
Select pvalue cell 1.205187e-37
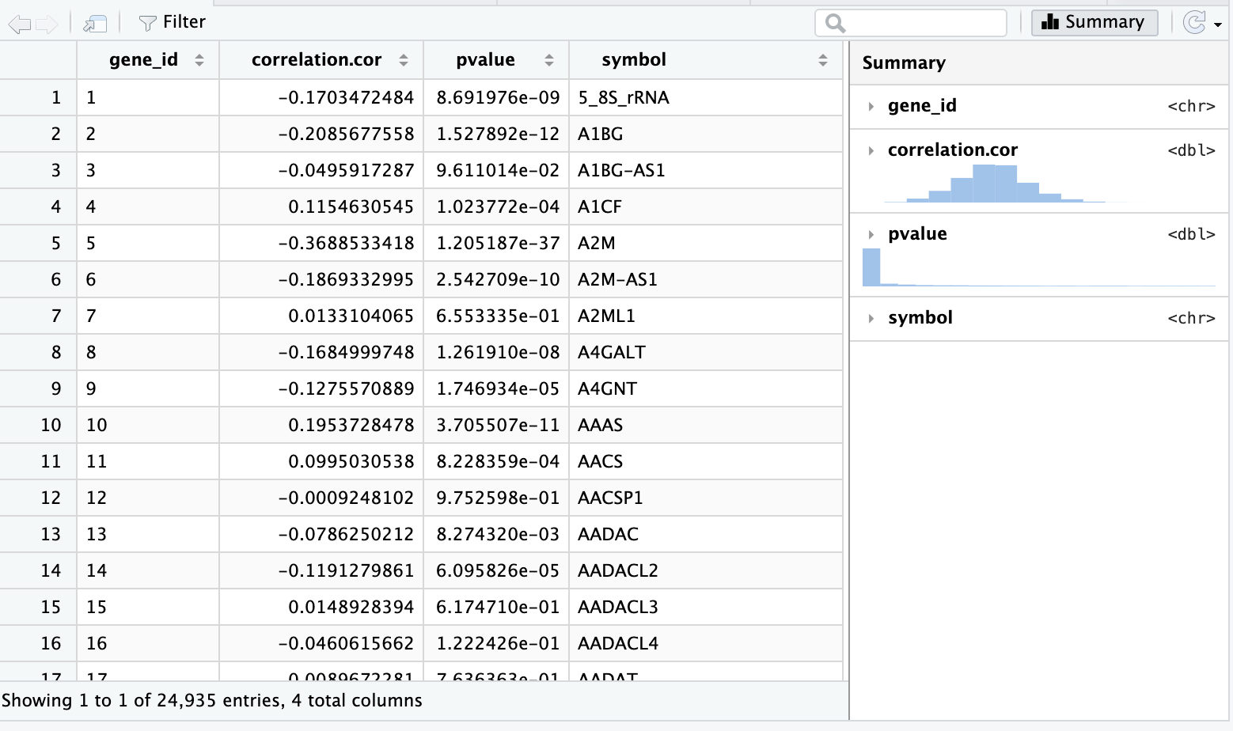[x=497, y=243]
